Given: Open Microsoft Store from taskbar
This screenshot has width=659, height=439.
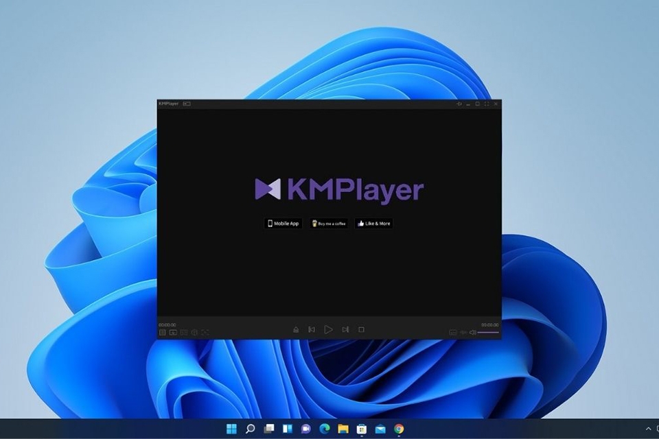Looking at the screenshot, I should 362,429.
